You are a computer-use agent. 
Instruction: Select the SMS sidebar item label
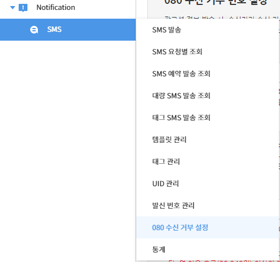(54, 30)
